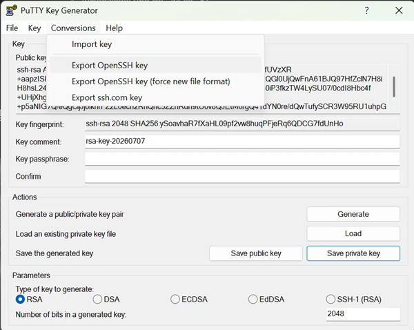Click the Generate button
Screen dimensions: 414x330
353,214
